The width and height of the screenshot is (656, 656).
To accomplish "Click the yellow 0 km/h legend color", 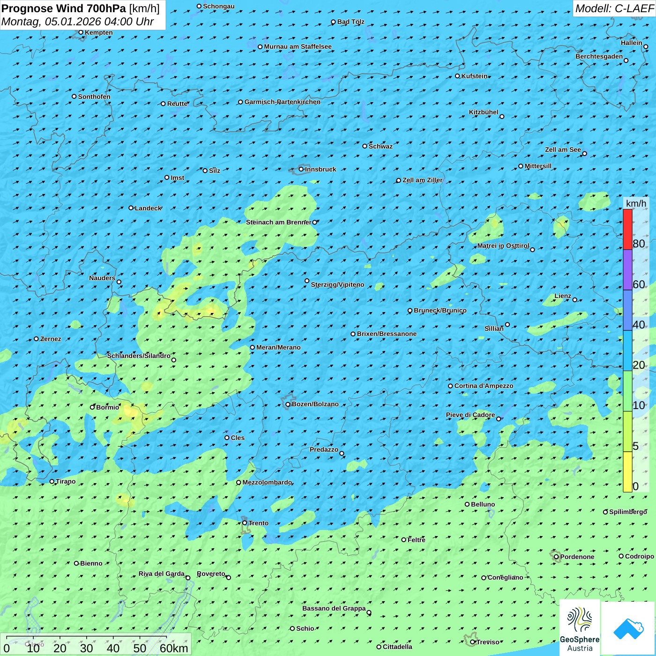I will pos(627,472).
